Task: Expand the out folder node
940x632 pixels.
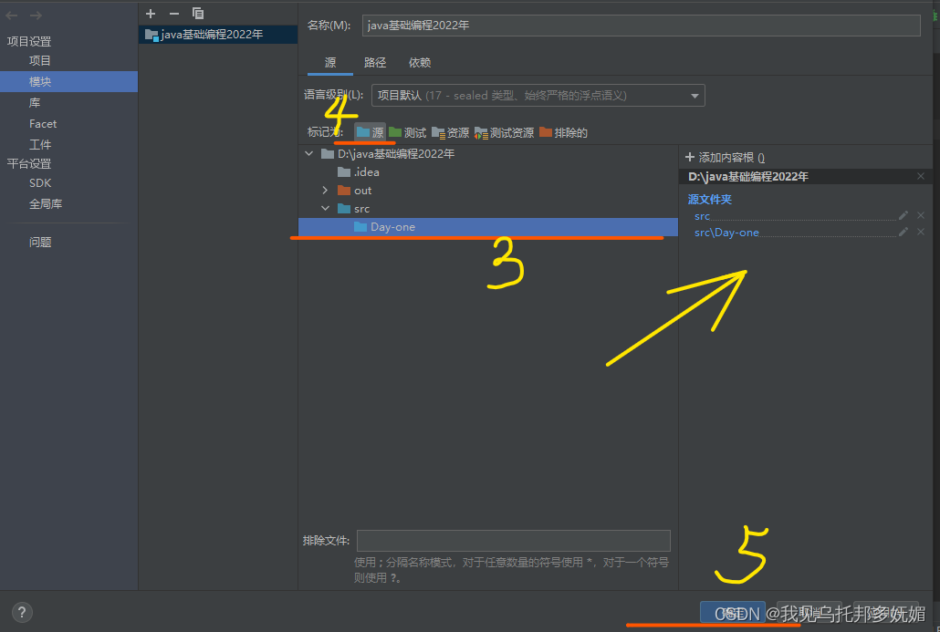Action: click(325, 191)
